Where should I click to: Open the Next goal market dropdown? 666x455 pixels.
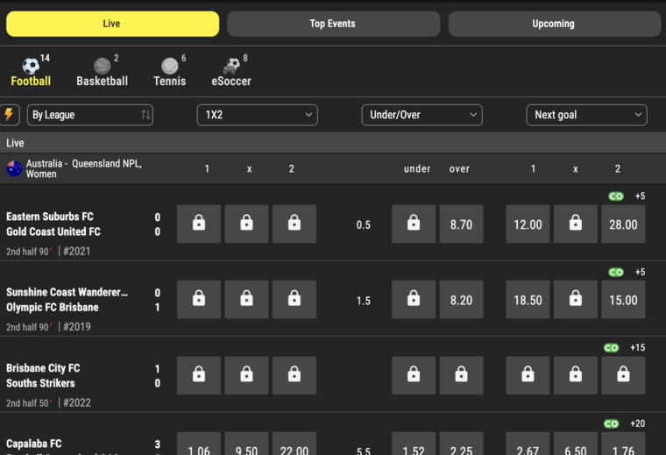pos(586,115)
